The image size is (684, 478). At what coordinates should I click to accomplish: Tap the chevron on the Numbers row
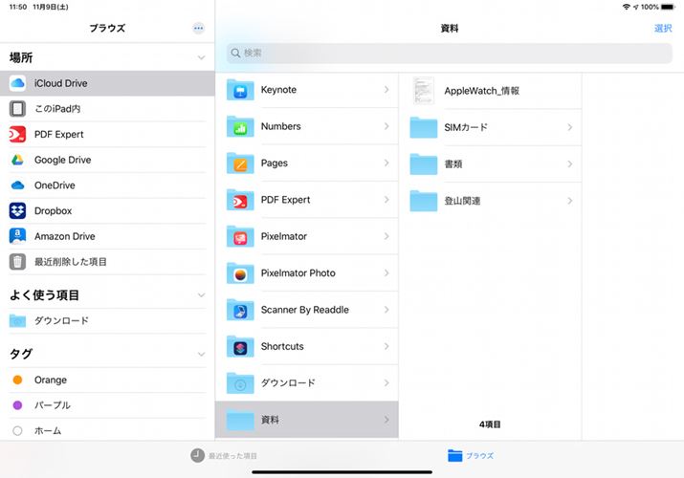point(386,126)
